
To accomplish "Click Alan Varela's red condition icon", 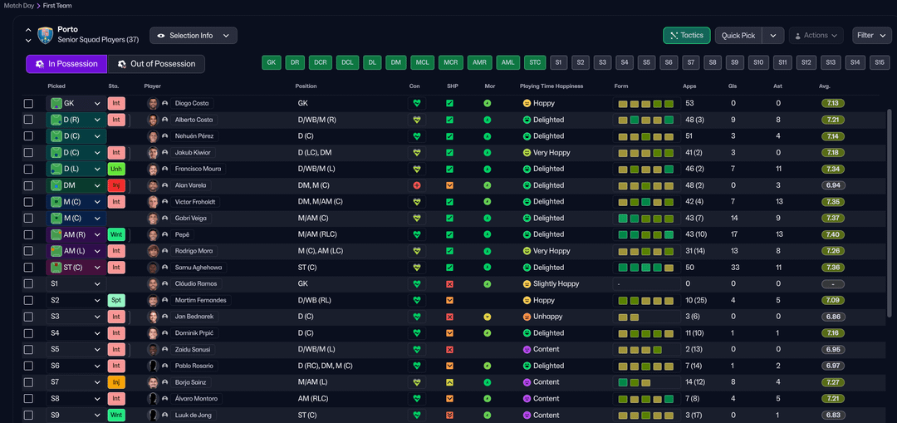I will [x=417, y=185].
